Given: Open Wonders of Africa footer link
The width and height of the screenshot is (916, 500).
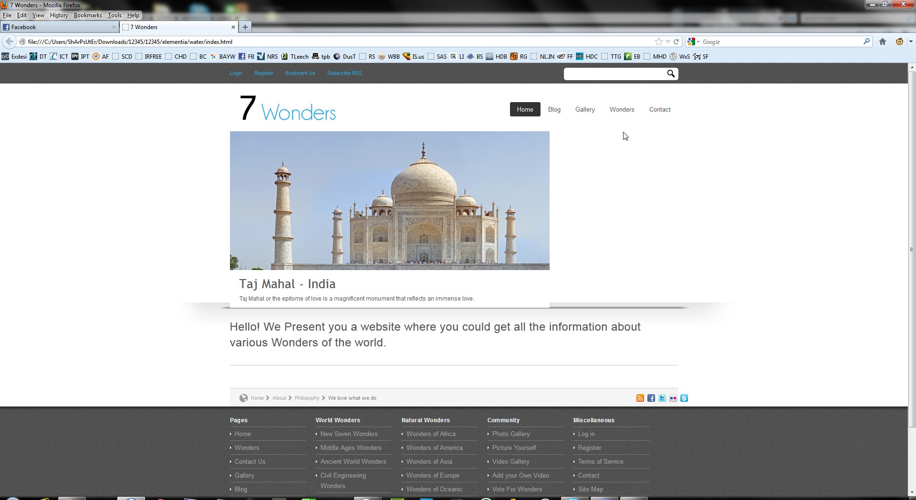Looking at the screenshot, I should pos(431,434).
